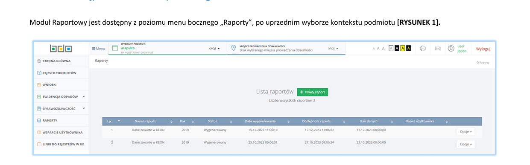Click 'Dane zawarte w KEON' in row 1

pos(148,130)
